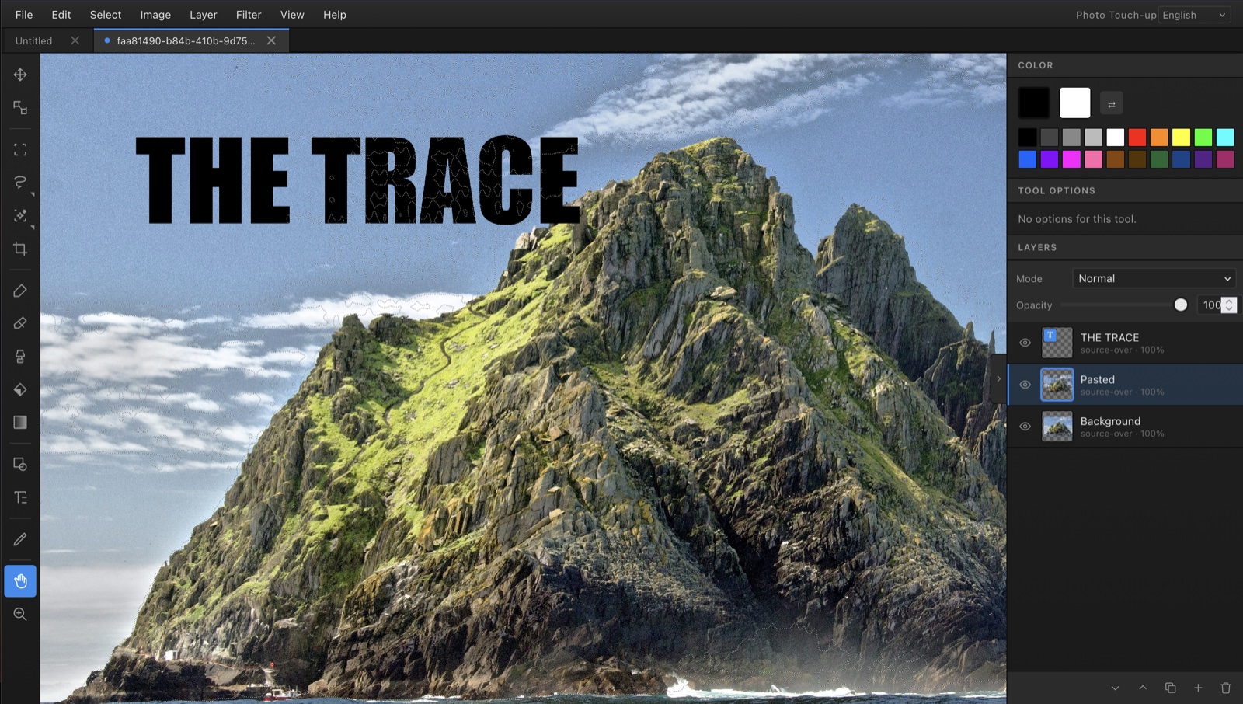Open the blend Mode dropdown
The image size is (1243, 704).
pos(1154,278)
